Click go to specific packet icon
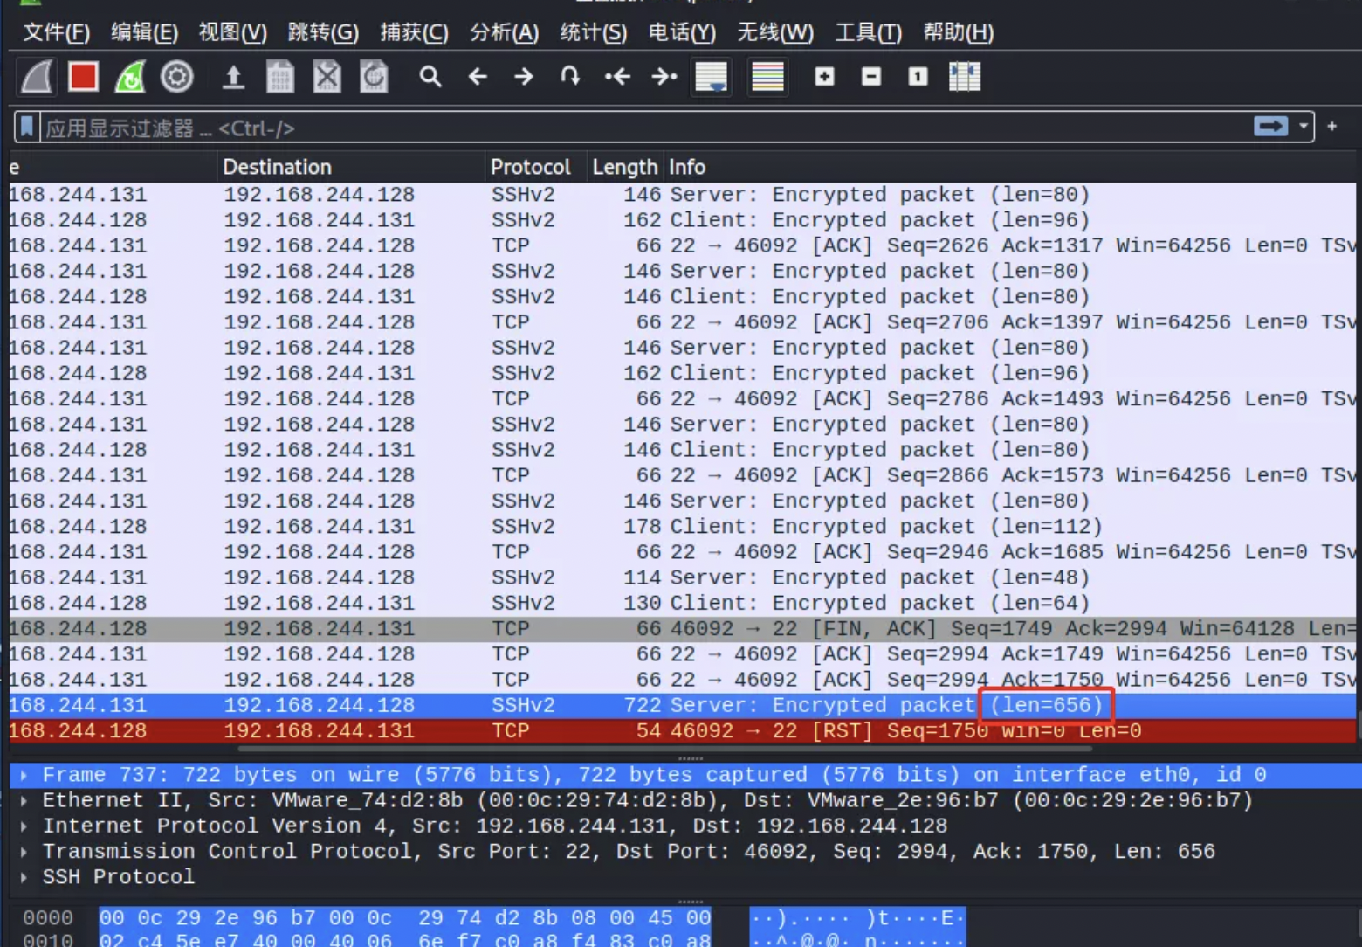 [x=570, y=77]
